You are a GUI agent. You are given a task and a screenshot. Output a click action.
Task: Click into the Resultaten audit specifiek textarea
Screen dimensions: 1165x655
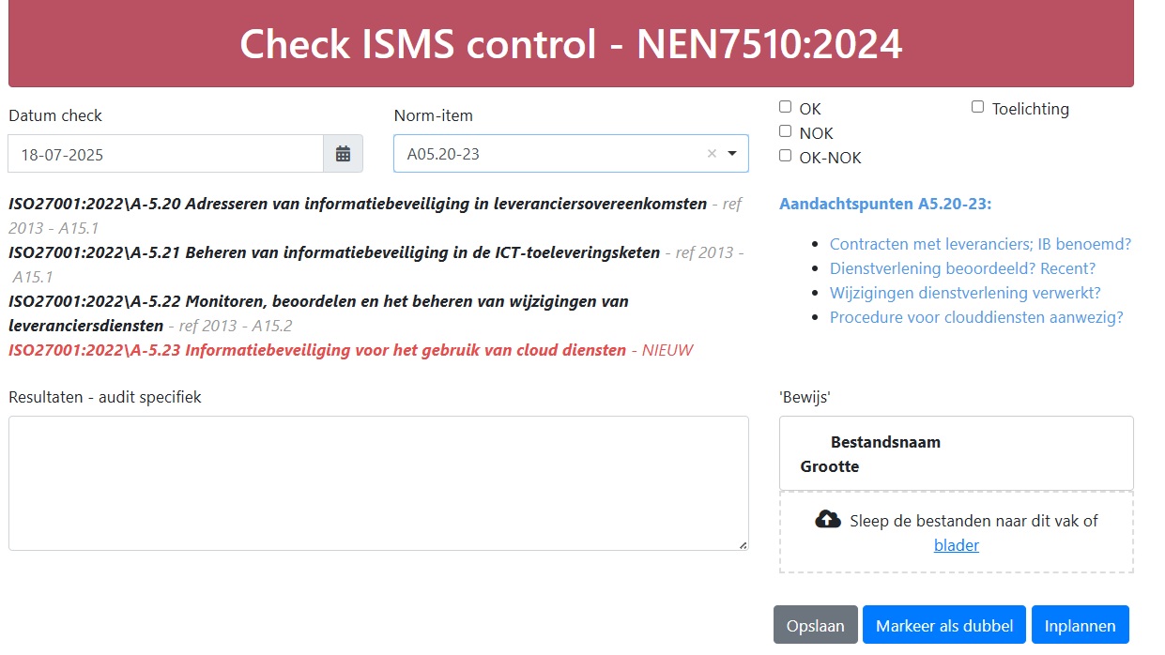click(378, 483)
